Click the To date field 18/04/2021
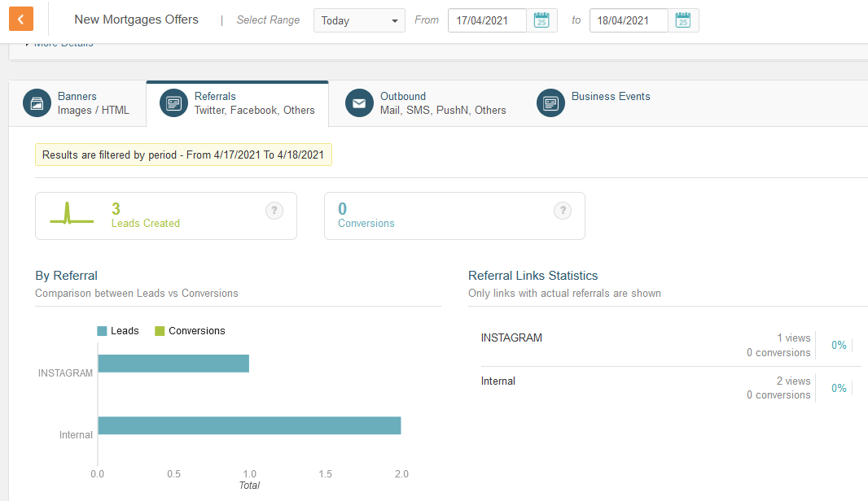 point(629,20)
